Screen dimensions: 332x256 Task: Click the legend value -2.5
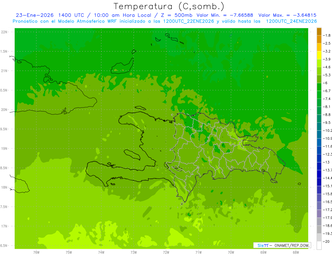pos(327,43)
